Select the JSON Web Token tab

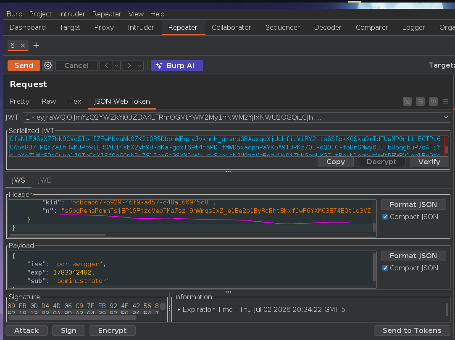(x=122, y=102)
